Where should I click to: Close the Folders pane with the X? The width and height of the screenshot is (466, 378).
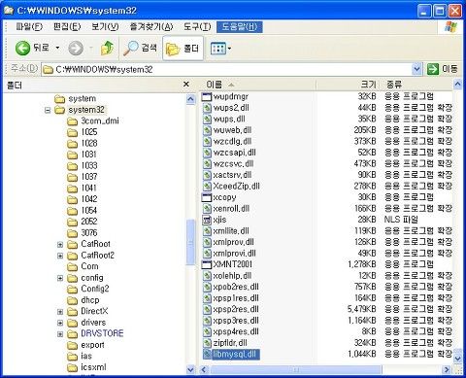[186, 85]
